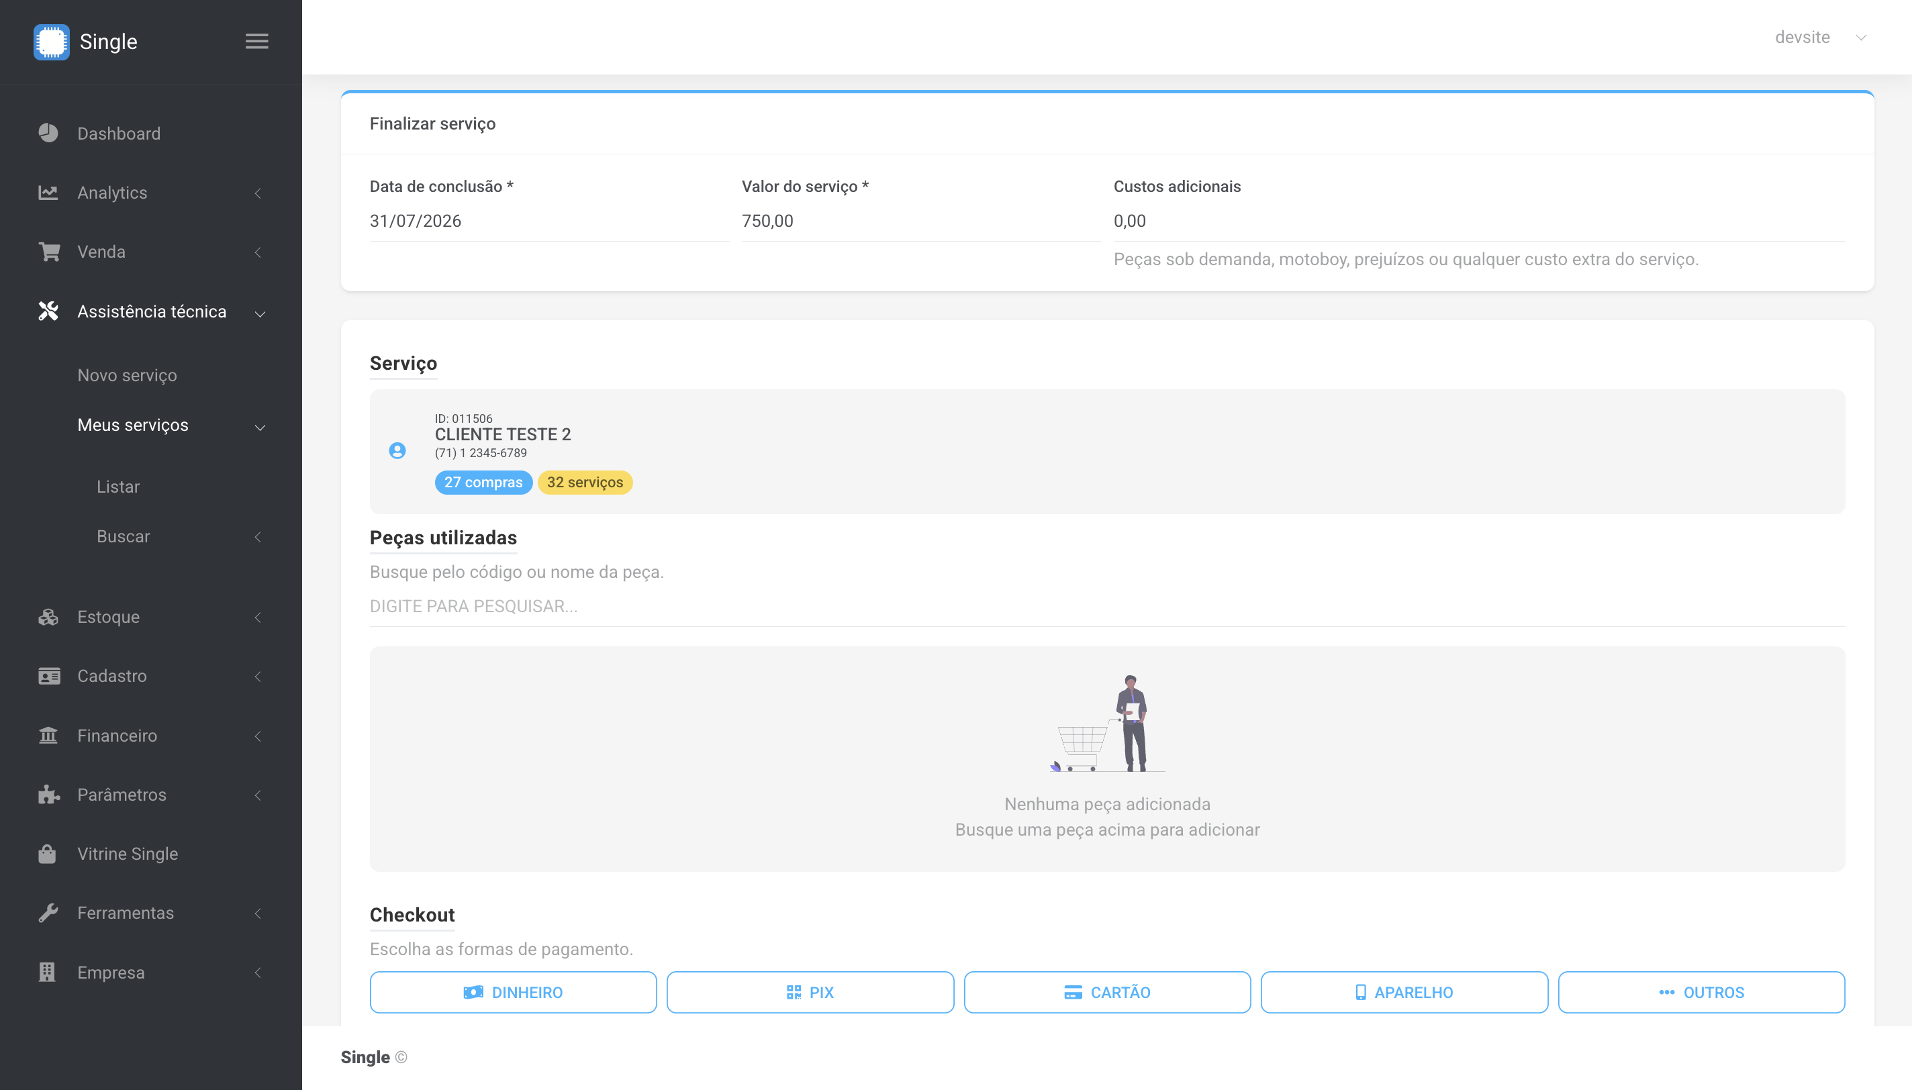Choose PIX payment method
The height and width of the screenshot is (1090, 1912).
point(810,992)
